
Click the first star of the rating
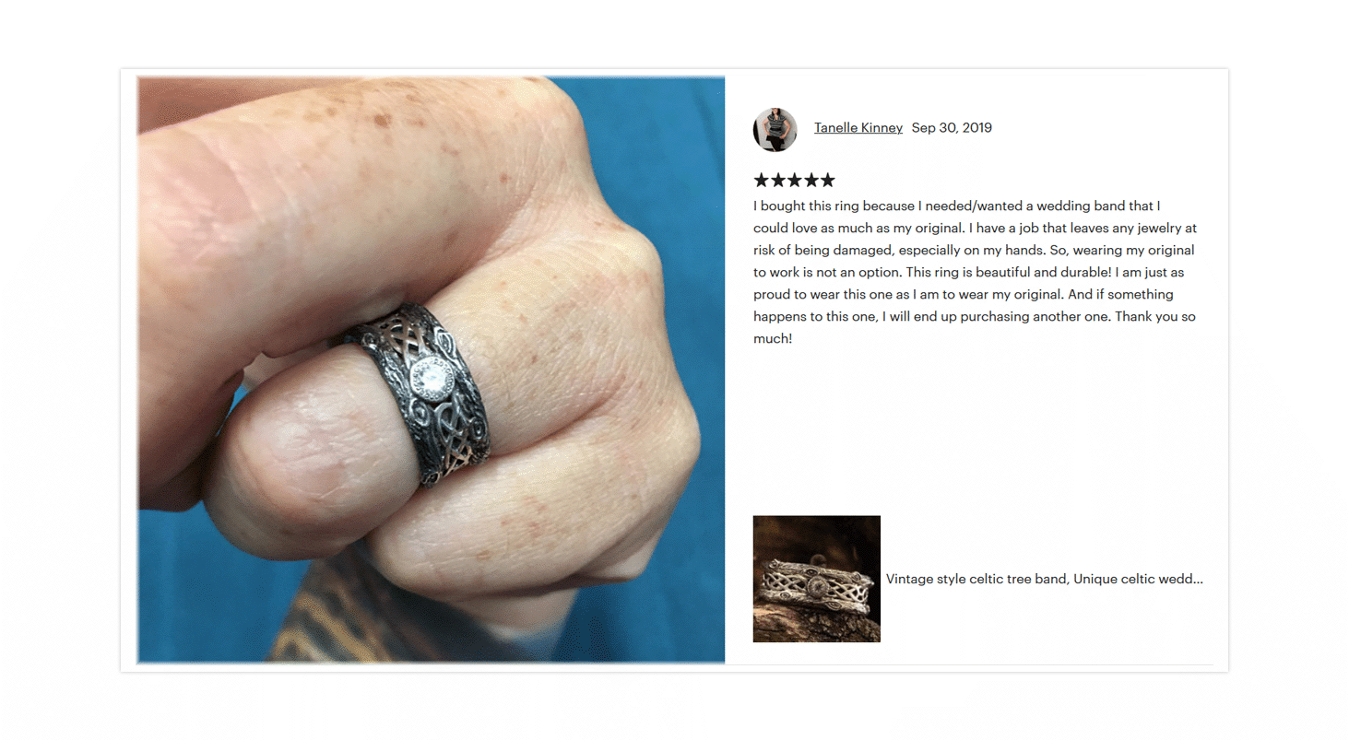762,180
